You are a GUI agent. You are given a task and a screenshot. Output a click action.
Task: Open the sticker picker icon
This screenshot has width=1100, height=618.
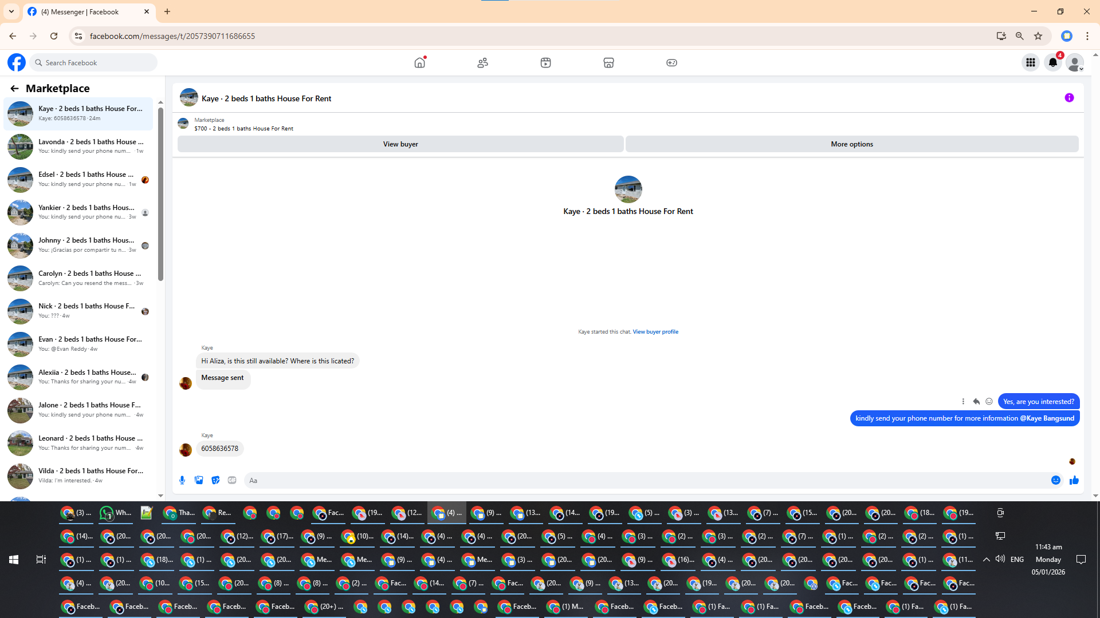coord(215,480)
